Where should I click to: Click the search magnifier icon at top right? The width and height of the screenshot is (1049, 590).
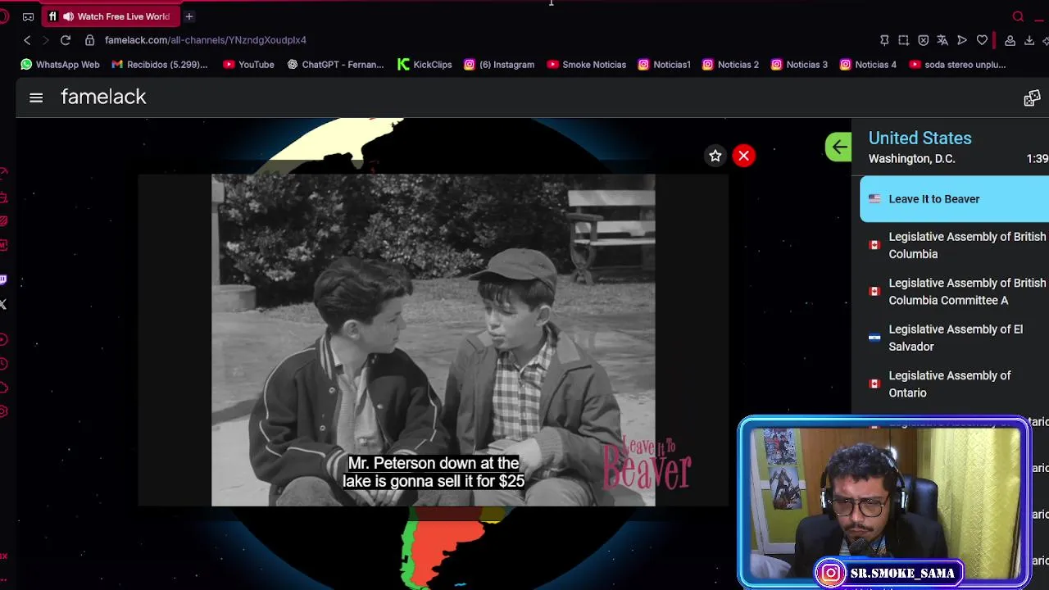1018,16
